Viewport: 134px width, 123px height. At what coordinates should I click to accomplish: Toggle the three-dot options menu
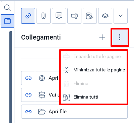(120, 37)
